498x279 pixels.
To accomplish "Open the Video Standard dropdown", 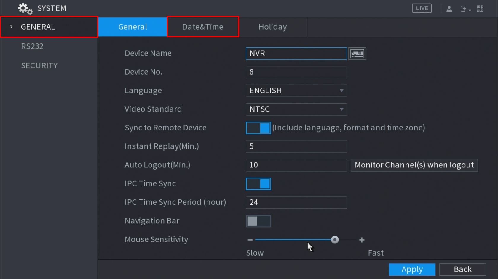I will pos(296,109).
